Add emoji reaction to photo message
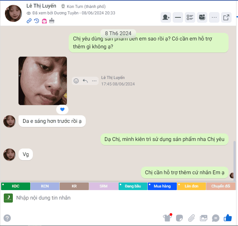The image size is (238, 226). tap(76, 81)
